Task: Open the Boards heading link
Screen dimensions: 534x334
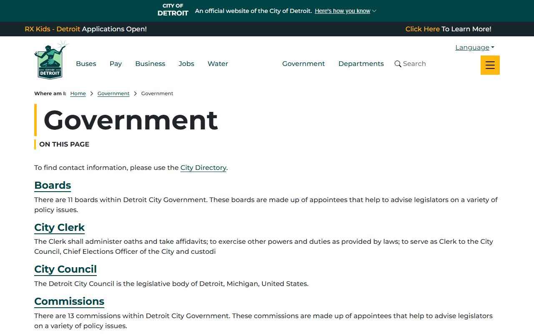Action: (x=53, y=185)
